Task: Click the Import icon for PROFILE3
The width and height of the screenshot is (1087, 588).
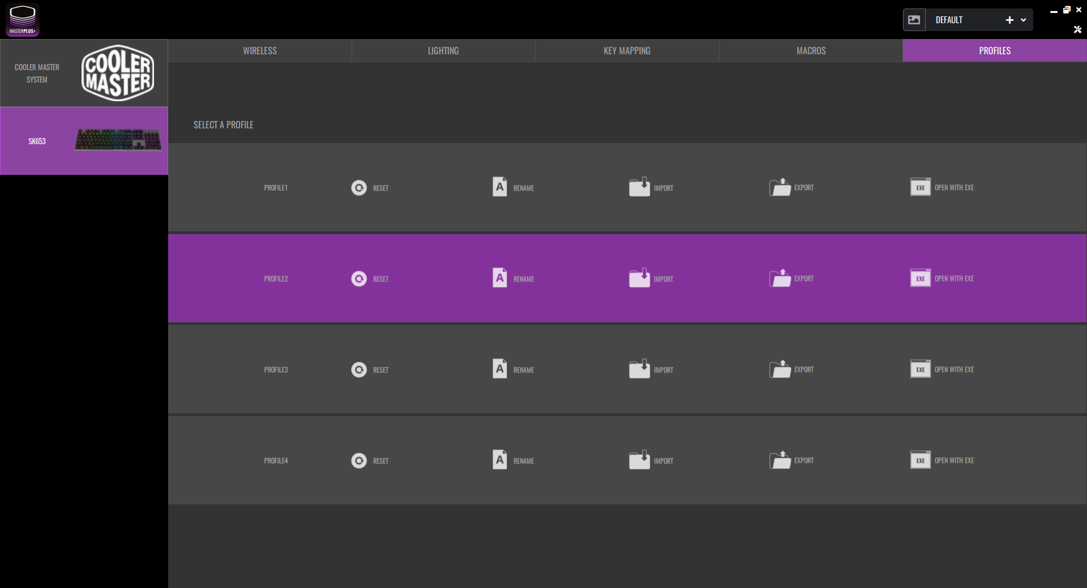Action: (x=640, y=369)
